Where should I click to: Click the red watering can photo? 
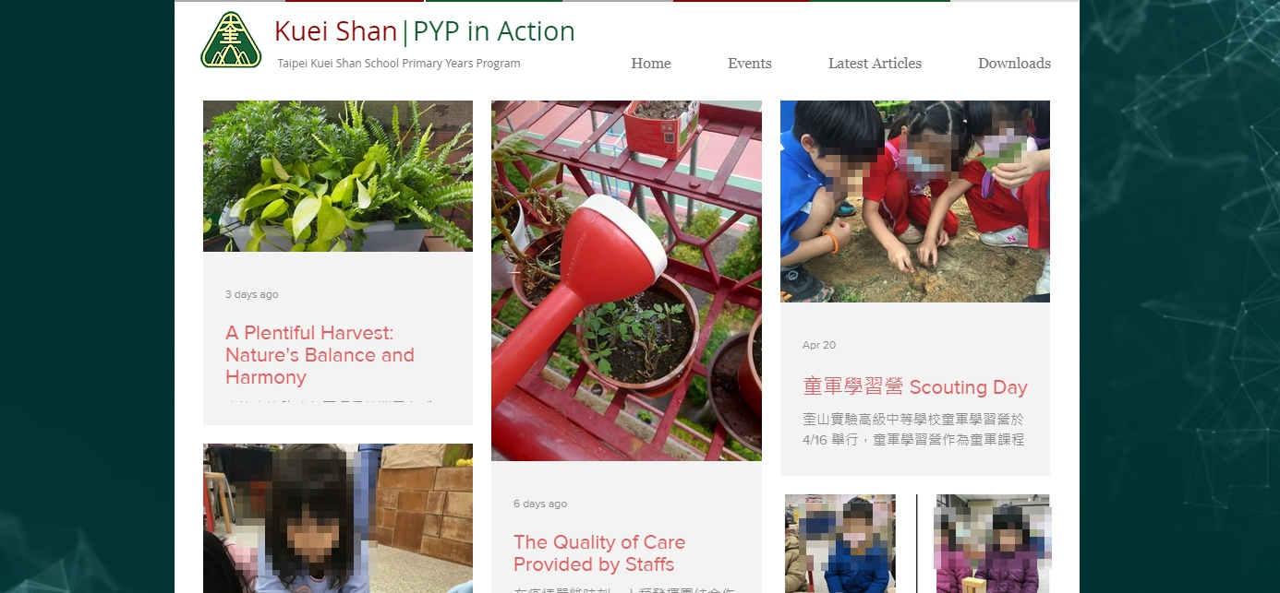(x=626, y=280)
